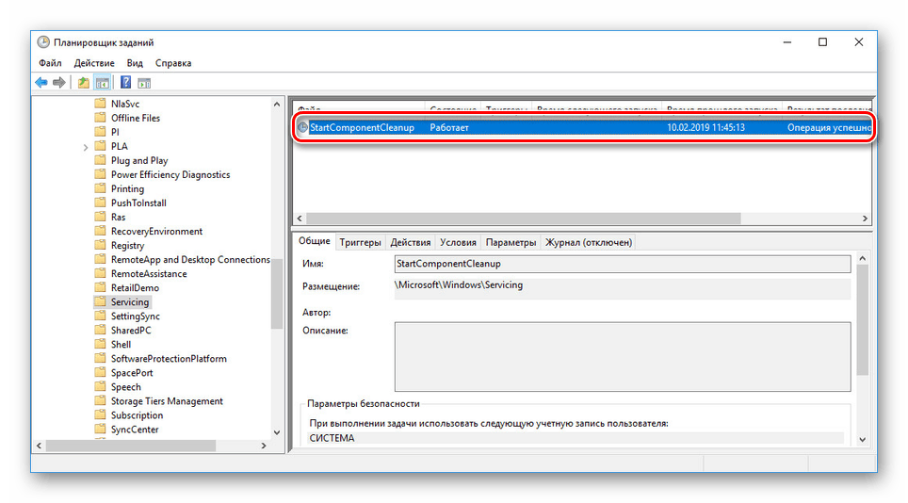This screenshot has height=503, width=908.
Task: Click the Speech folder icon
Action: [x=100, y=386]
